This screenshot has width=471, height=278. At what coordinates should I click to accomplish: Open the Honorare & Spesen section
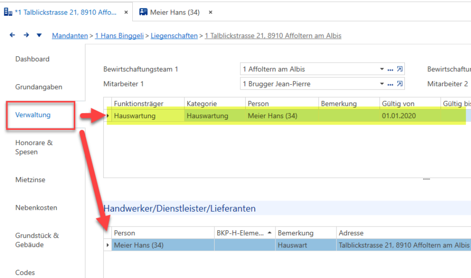tap(34, 147)
